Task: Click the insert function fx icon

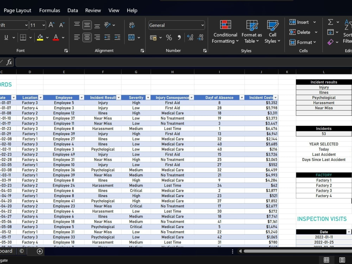Action: pos(9,62)
